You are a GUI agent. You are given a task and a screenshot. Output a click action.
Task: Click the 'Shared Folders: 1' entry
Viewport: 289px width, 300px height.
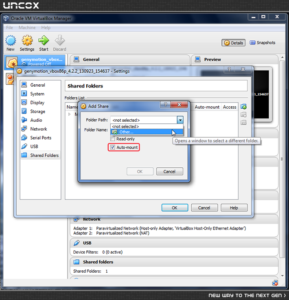pyautogui.click(x=90, y=271)
